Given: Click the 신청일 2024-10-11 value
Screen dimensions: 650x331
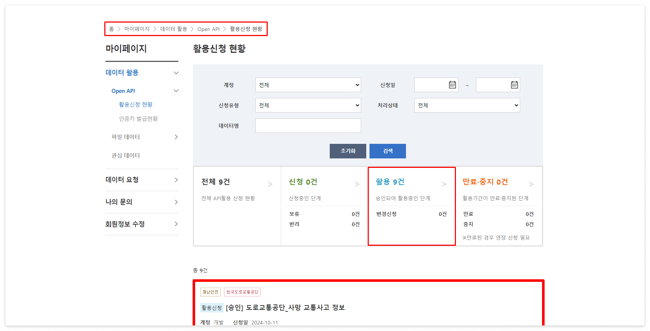Looking at the screenshot, I should 264,323.
